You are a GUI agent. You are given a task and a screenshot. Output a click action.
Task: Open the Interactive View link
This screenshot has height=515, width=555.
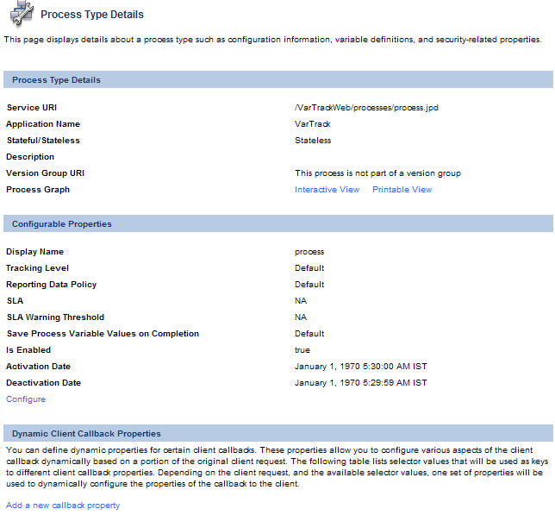(327, 190)
